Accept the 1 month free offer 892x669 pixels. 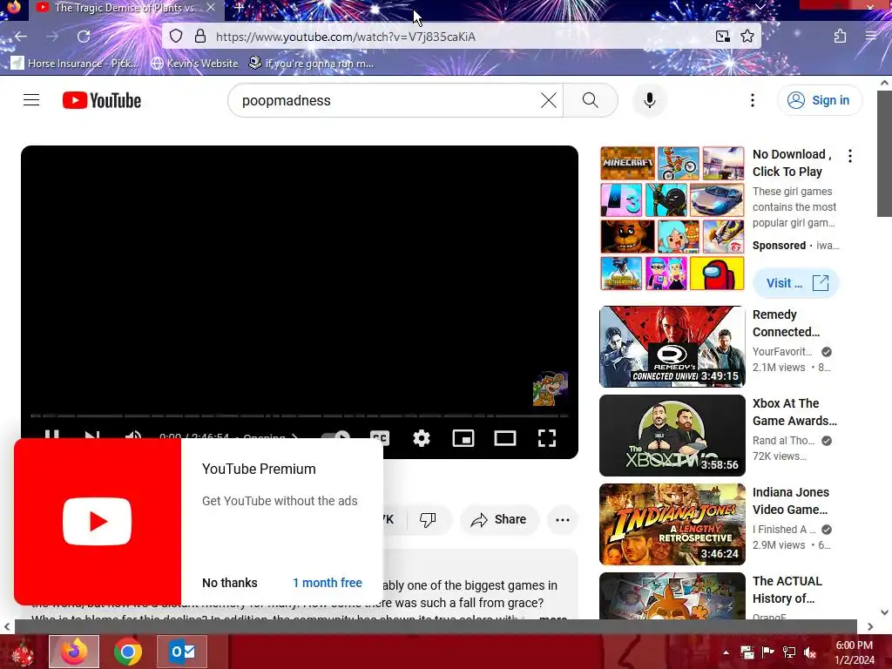328,583
